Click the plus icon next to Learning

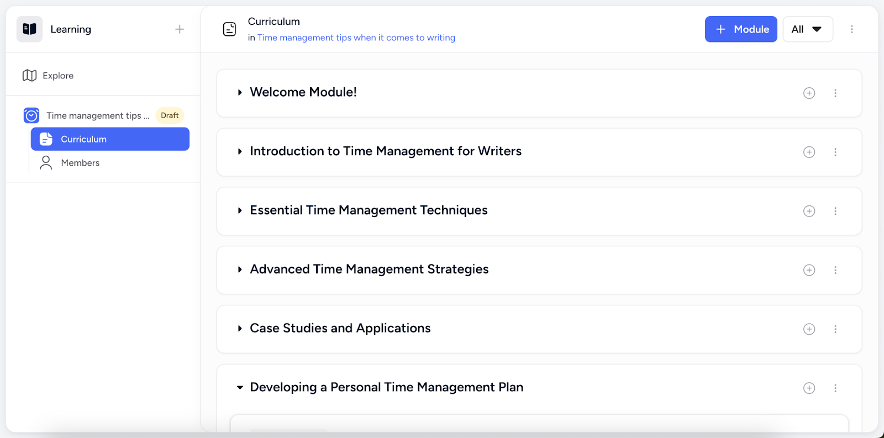pos(180,29)
